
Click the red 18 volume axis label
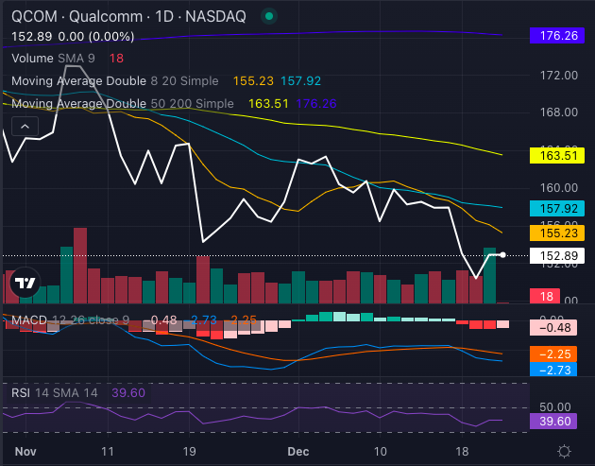(x=547, y=297)
